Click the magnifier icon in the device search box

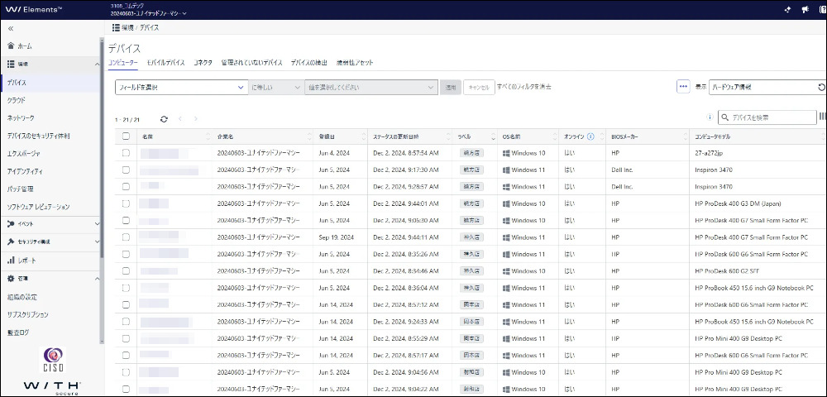click(x=725, y=117)
